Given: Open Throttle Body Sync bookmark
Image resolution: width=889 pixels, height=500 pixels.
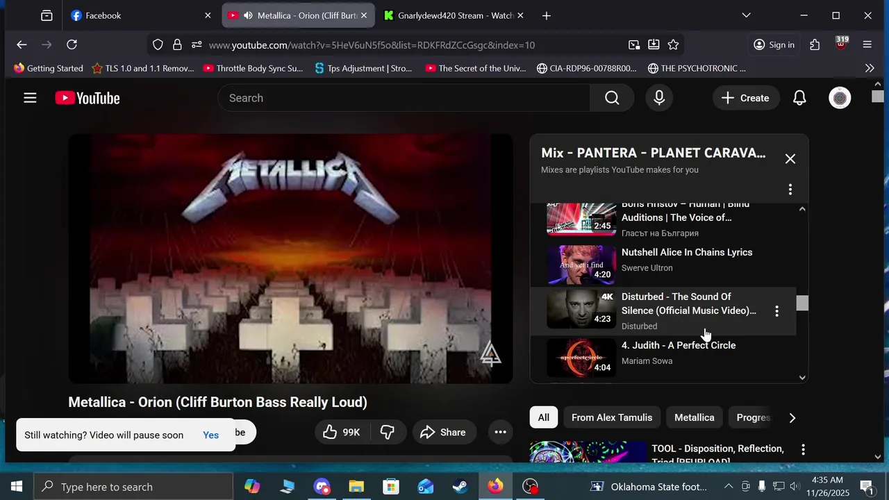Looking at the screenshot, I should pos(254,68).
